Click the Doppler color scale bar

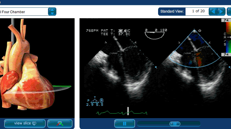pos(228,38)
